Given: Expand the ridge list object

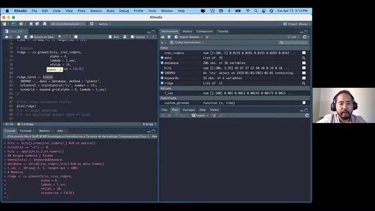Looking at the screenshot, I should pos(162,83).
